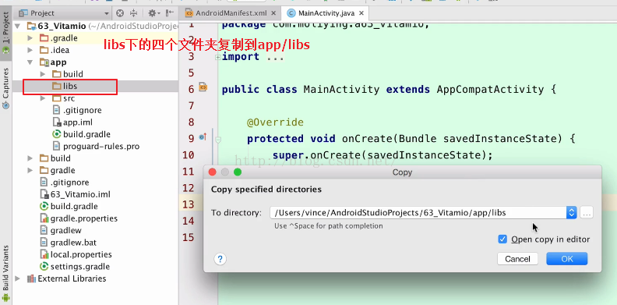Select app's .gitignore file
Image resolution: width=617 pixels, height=305 pixels.
(x=83, y=110)
